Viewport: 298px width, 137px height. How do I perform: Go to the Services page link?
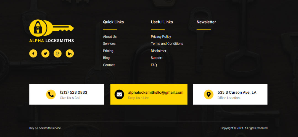pos(109,44)
